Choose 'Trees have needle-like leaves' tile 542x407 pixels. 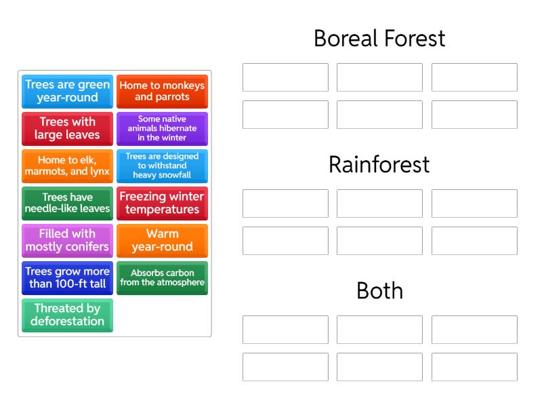67,203
